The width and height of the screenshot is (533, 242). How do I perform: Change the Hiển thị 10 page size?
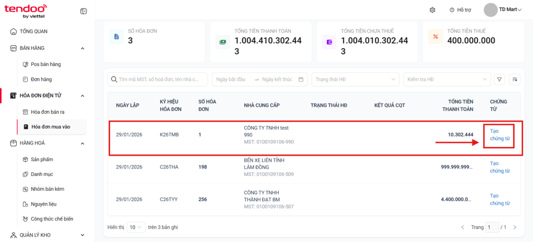tap(136, 227)
